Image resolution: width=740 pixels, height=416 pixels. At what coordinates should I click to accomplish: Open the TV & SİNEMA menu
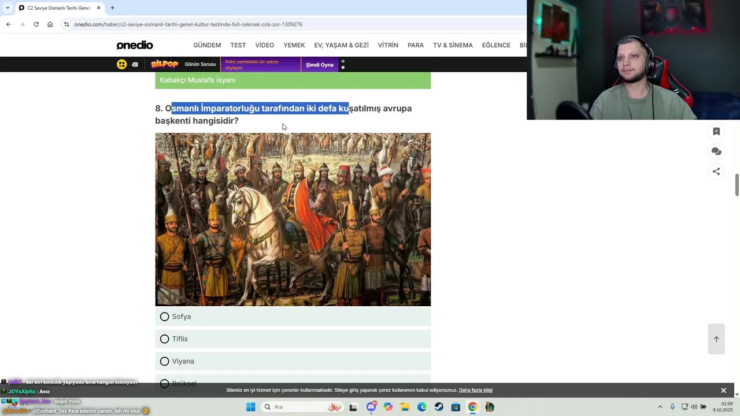tap(453, 45)
